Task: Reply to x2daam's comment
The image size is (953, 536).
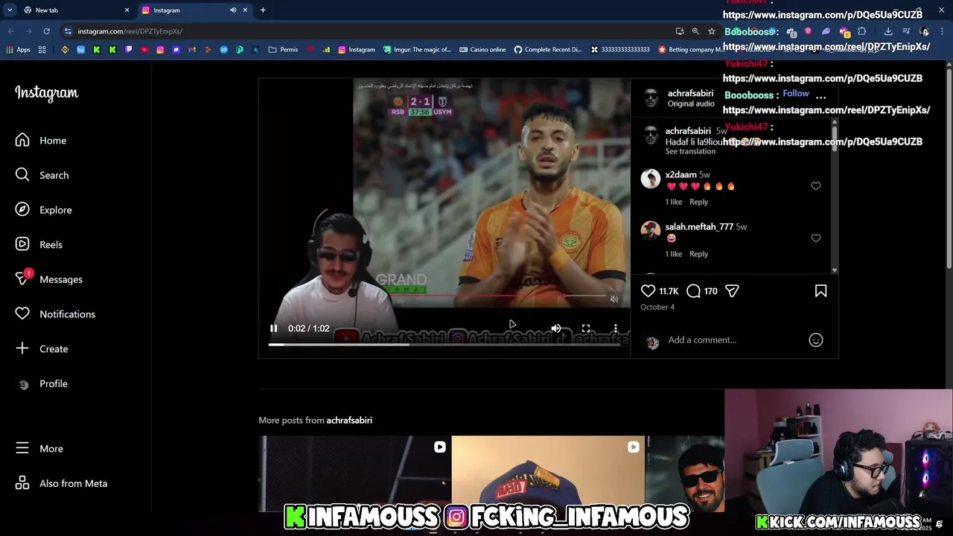Action: pyautogui.click(x=698, y=202)
